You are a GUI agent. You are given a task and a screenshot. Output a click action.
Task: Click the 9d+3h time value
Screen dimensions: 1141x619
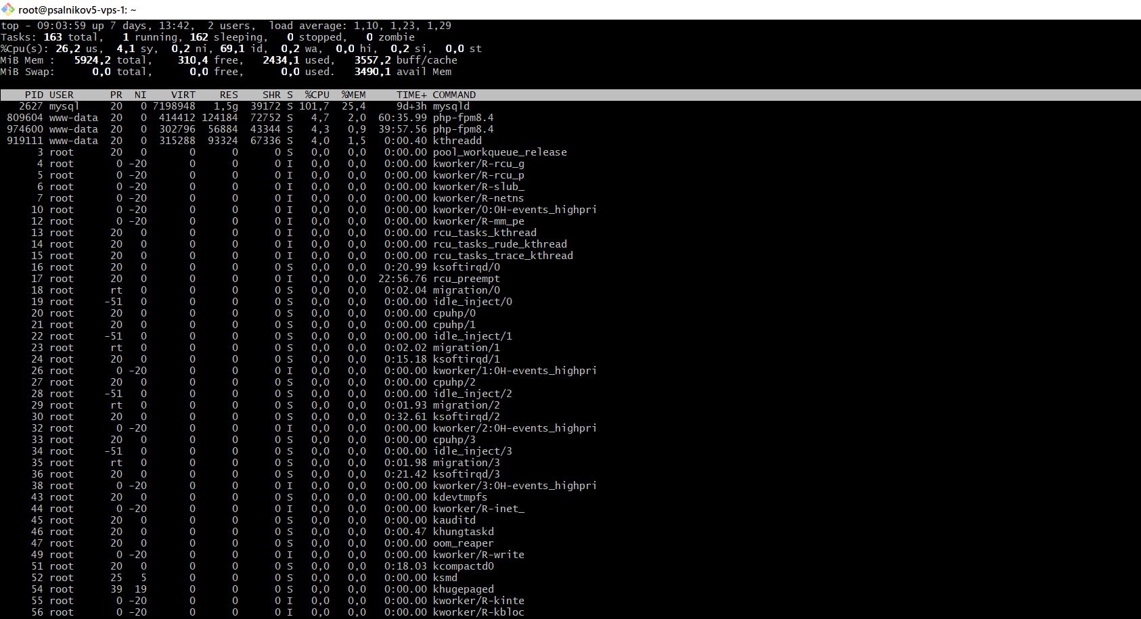click(411, 106)
